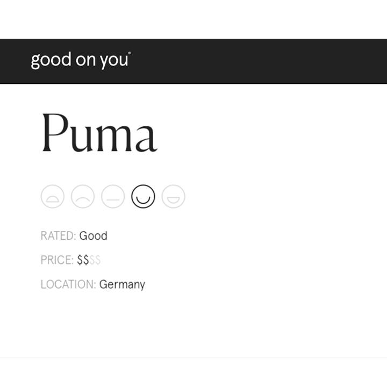
Task: Select the saddest frowning face rating icon
Action: [x=53, y=197]
